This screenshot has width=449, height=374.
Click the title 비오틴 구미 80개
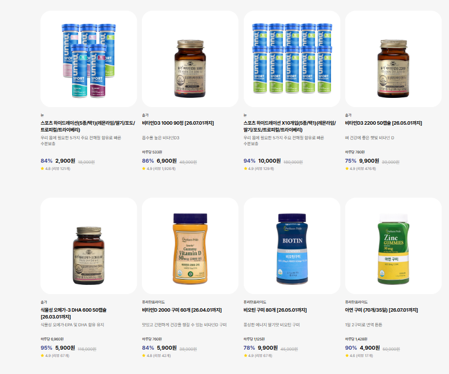275,310
